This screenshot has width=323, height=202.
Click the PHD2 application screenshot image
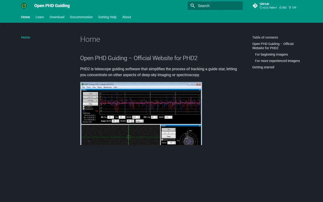[141, 113]
